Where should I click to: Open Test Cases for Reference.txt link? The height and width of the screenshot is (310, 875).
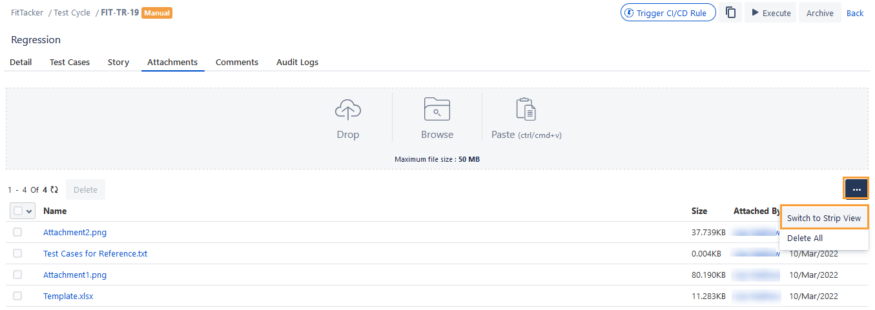[96, 253]
